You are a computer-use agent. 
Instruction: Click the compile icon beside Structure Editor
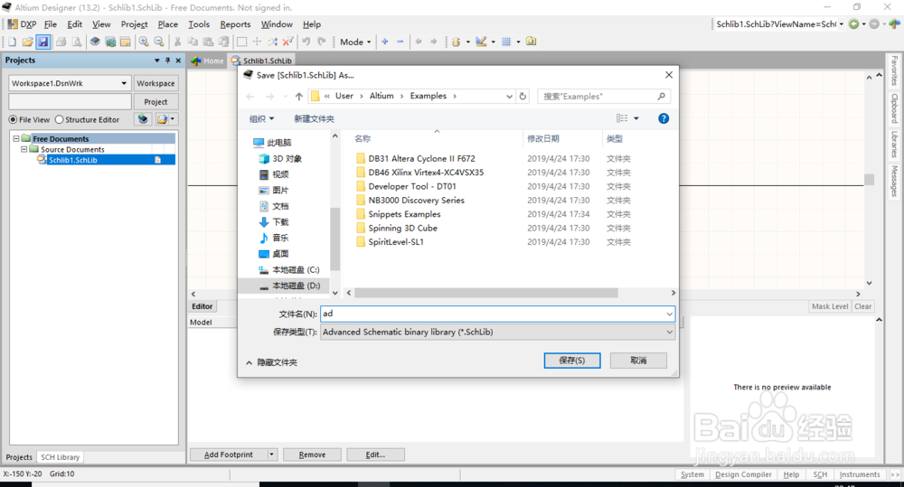(x=143, y=119)
